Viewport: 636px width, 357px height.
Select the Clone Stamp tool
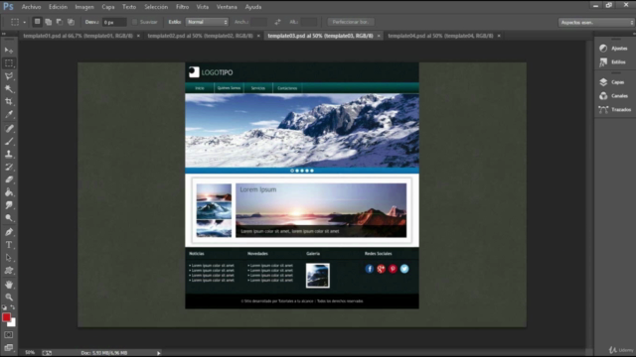pyautogui.click(x=9, y=155)
